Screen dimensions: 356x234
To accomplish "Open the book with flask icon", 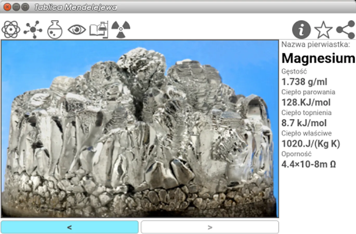I will [x=99, y=30].
